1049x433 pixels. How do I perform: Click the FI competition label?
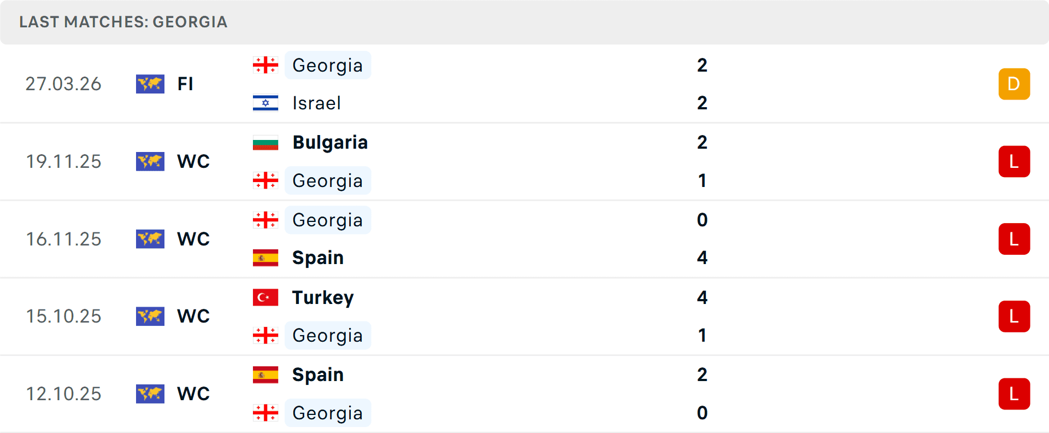click(x=185, y=84)
